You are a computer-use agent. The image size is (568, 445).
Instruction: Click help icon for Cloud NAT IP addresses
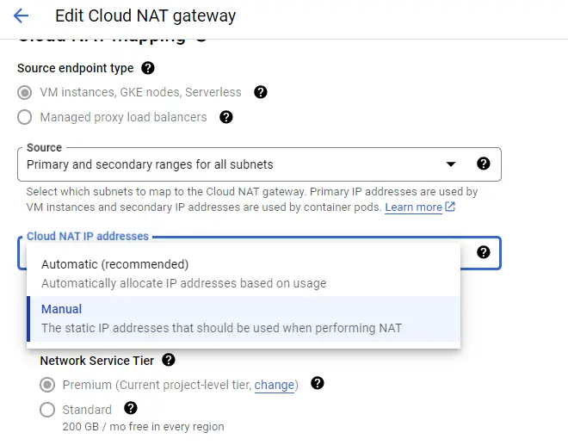pyautogui.click(x=484, y=252)
